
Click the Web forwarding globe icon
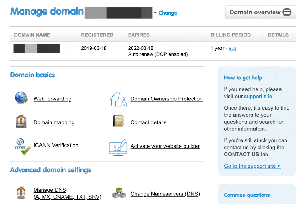click(x=21, y=98)
